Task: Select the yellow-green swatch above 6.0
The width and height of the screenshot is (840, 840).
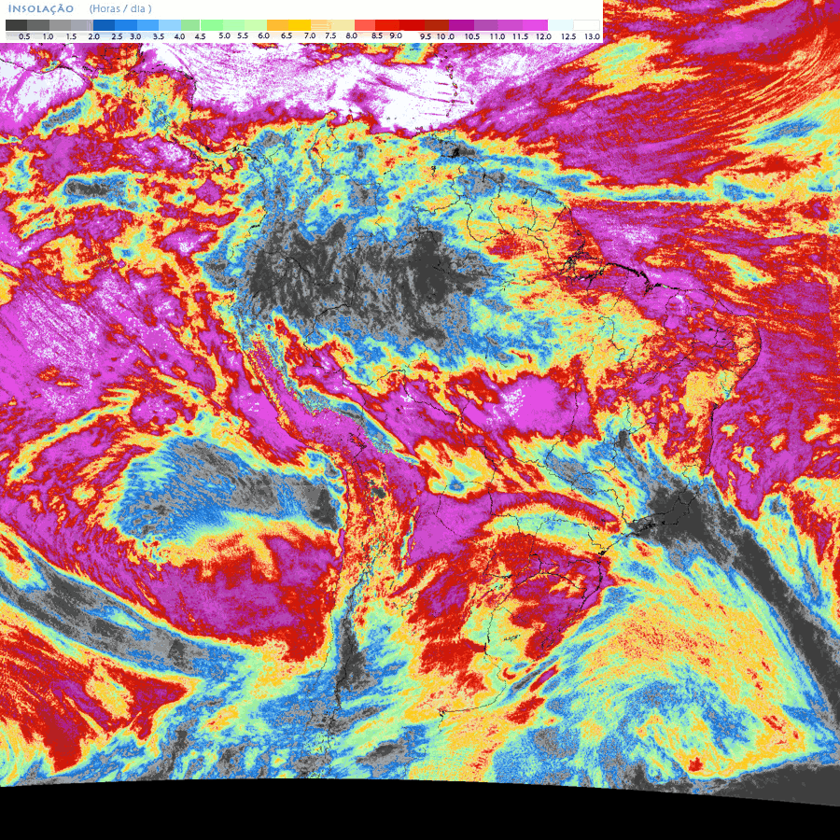Action: point(256,25)
